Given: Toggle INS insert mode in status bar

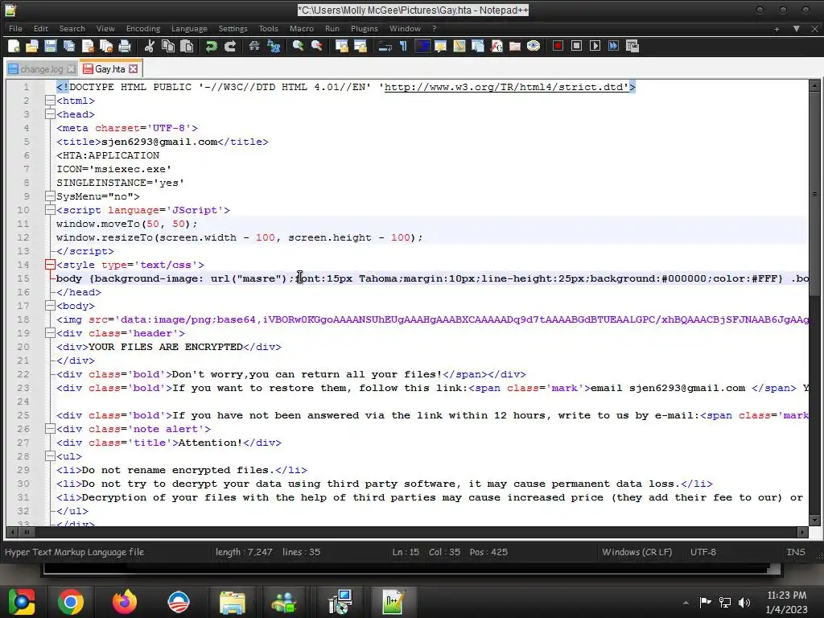Looking at the screenshot, I should tap(796, 552).
